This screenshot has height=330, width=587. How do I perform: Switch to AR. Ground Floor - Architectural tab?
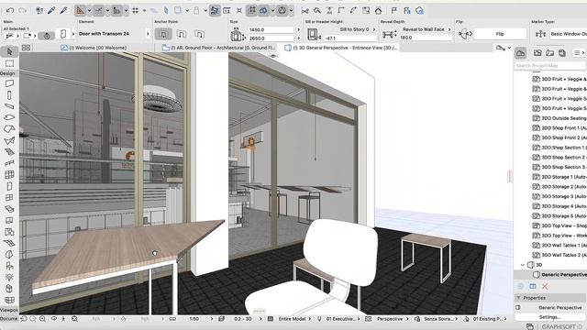click(219, 48)
